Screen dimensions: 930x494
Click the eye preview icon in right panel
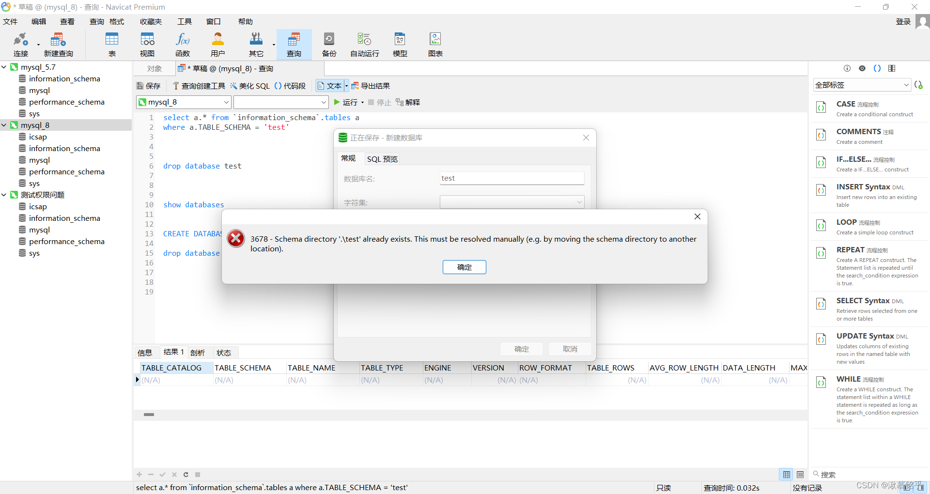pos(862,68)
